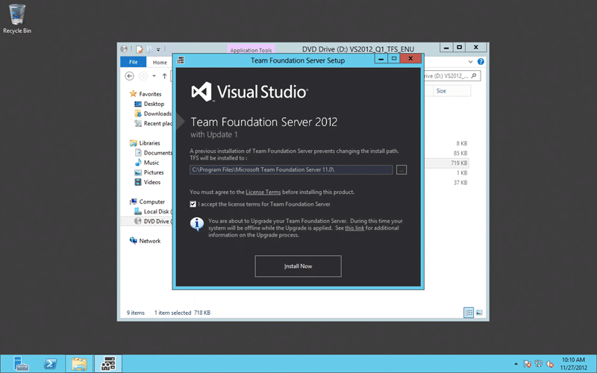Click the 719 KB size cell
Image resolution: width=597 pixels, height=373 pixels.
click(x=459, y=163)
